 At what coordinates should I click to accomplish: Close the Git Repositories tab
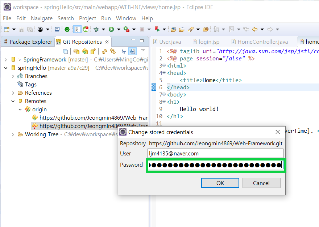tap(107, 42)
